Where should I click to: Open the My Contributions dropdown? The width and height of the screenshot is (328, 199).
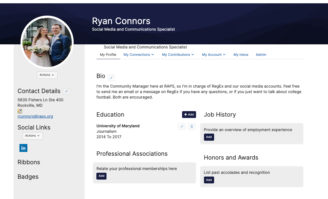[178, 55]
